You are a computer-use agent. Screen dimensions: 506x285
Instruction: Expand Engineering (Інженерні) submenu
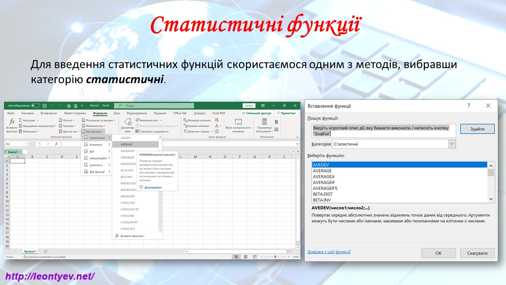(96, 144)
